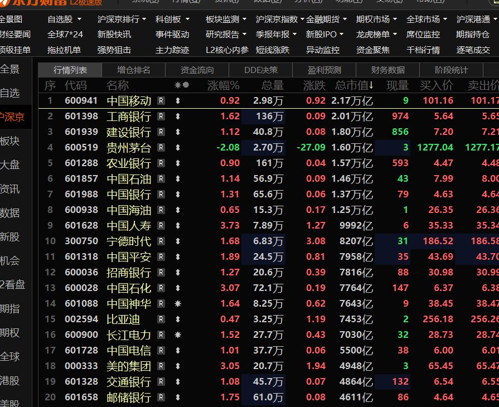
Task: Click the up-down arrow marker for 邮储银行
Action: (x=178, y=397)
